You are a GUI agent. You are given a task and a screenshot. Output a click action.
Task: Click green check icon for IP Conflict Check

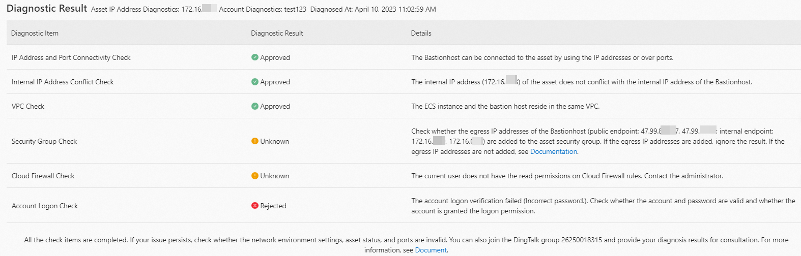(x=254, y=82)
